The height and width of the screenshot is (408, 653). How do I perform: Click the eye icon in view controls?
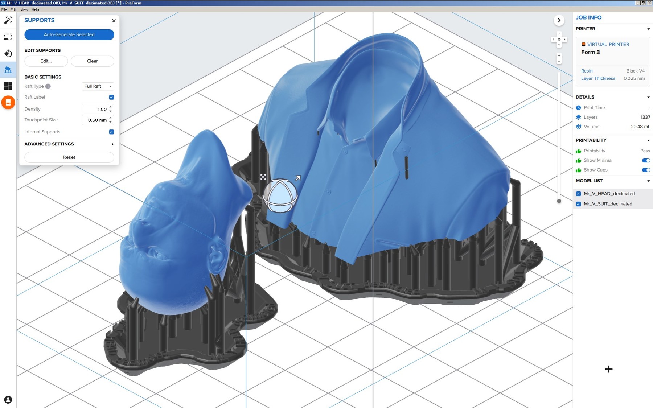tap(559, 39)
